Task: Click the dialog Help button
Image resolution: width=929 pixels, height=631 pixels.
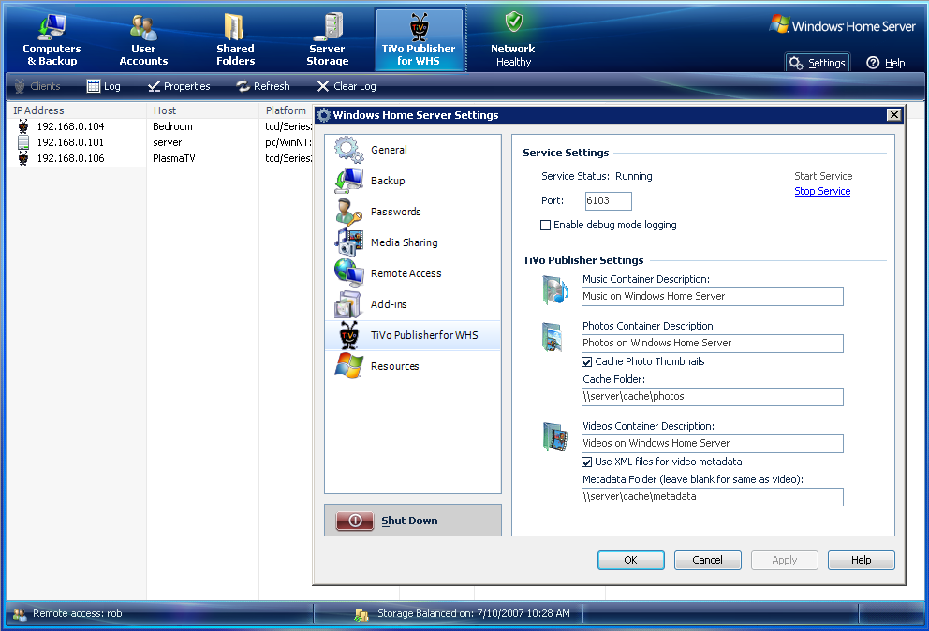Action: (861, 560)
